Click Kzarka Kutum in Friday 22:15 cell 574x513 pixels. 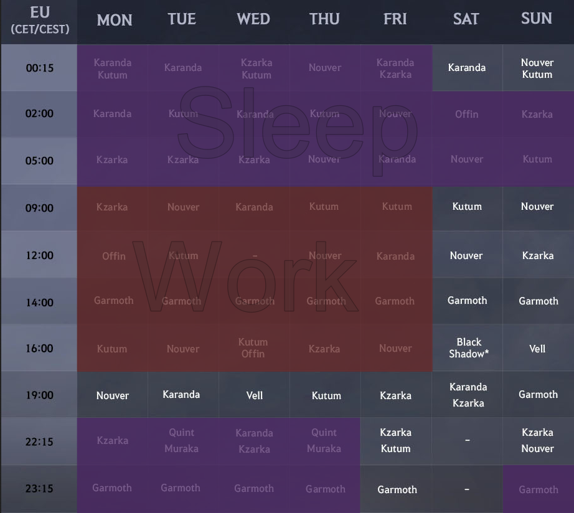[x=395, y=440]
